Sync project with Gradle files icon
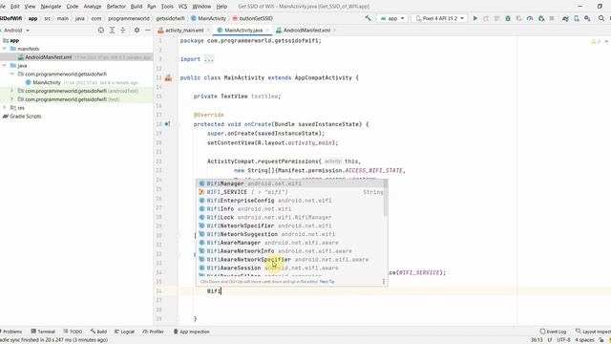Image resolution: width=611 pixels, height=344 pixels. pyautogui.click(x=565, y=18)
